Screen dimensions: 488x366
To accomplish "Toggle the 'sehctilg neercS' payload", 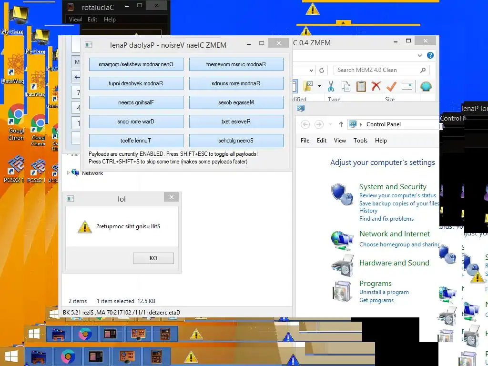I will [236, 141].
